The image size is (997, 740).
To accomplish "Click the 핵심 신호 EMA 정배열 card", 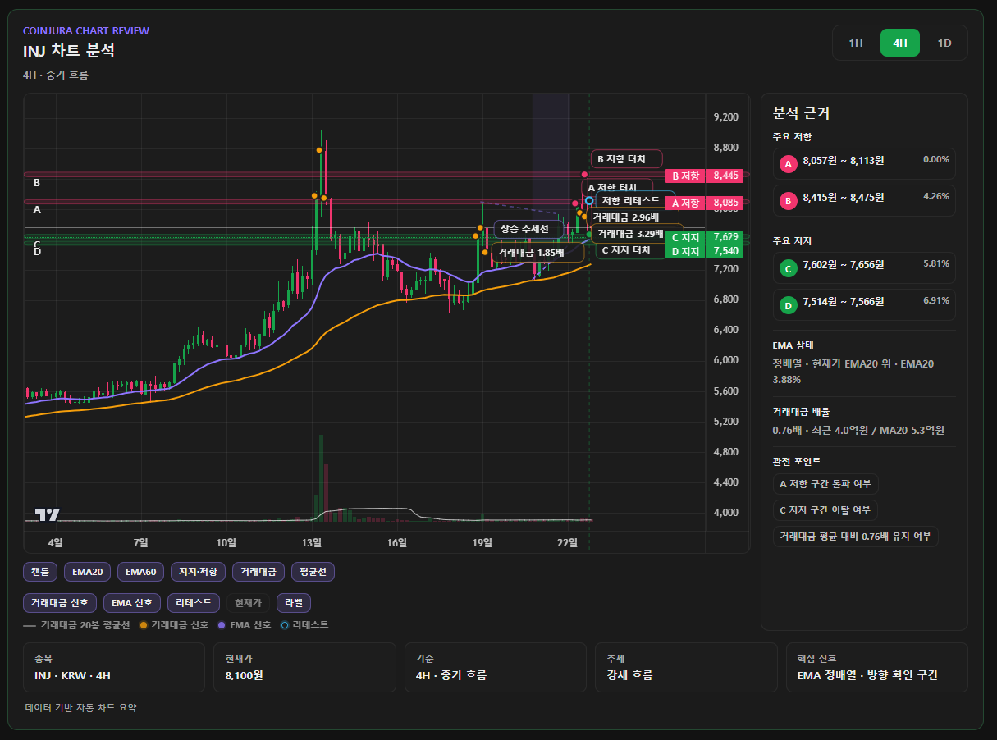I will (876, 667).
